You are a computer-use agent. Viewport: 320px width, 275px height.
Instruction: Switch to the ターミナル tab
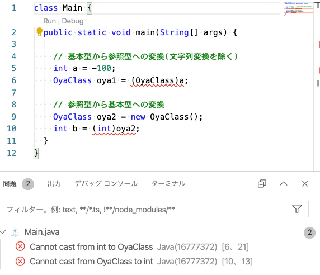point(168,184)
